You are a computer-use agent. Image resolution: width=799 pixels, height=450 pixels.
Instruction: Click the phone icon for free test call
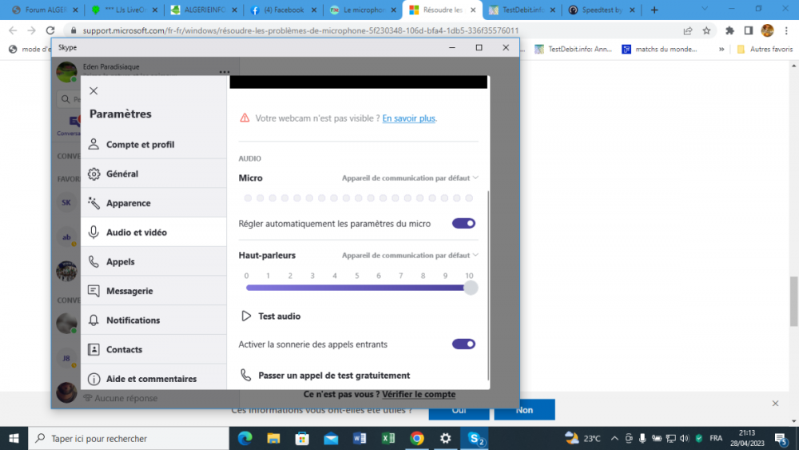click(246, 375)
